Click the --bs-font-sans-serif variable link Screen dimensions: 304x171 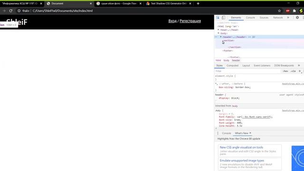click(256, 117)
